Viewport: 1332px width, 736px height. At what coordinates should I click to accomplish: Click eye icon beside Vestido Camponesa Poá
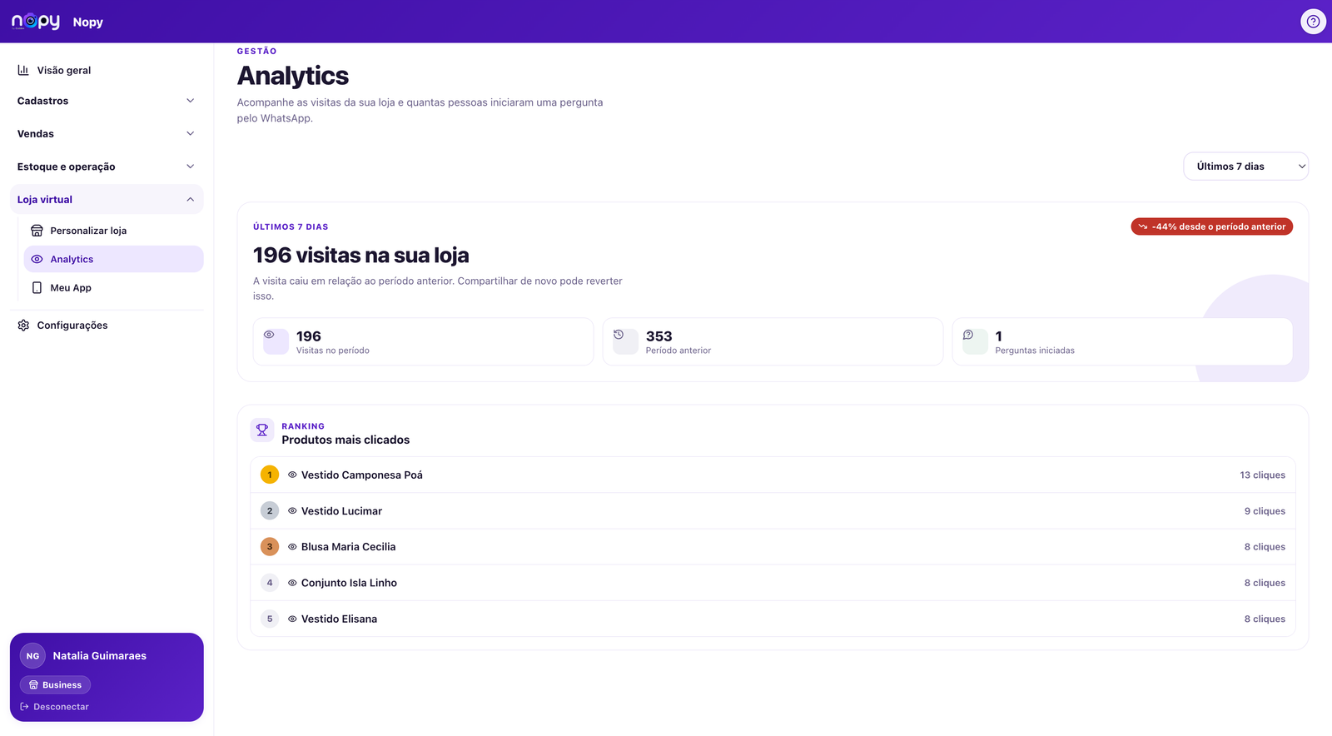click(292, 475)
